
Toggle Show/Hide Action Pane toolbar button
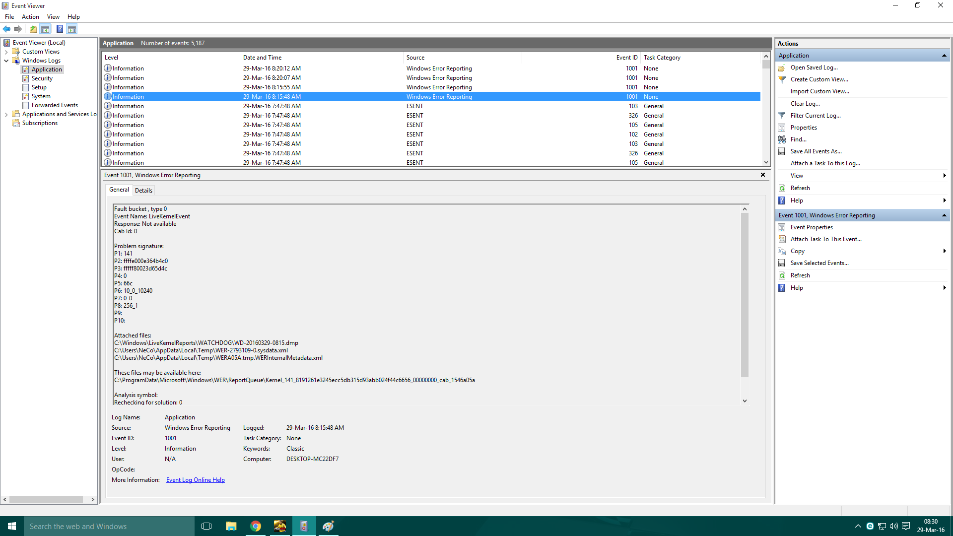(72, 29)
